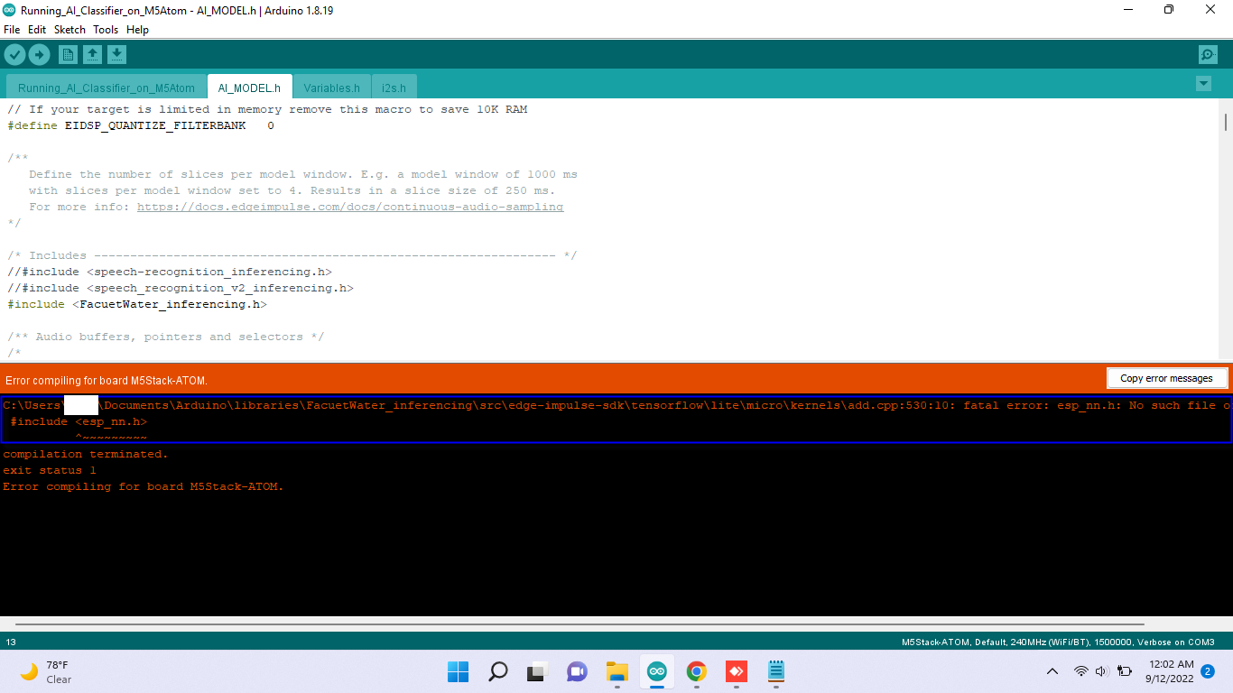Open the Chat app on the taskbar
Viewport: 1233px width, 693px height.
pos(577,671)
